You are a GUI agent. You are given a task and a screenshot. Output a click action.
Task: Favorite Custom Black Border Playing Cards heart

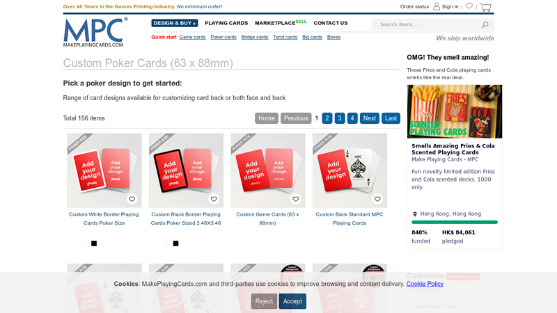[x=214, y=199]
